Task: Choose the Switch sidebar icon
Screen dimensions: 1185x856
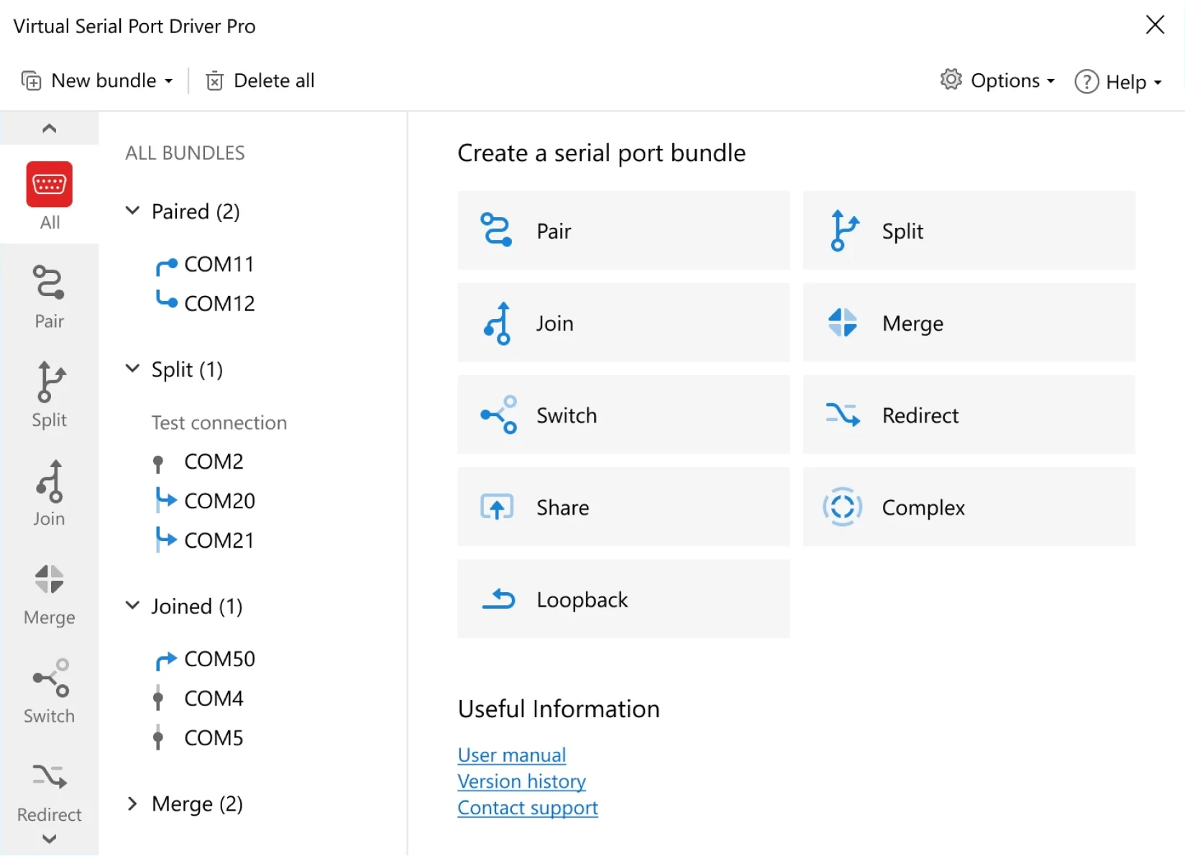Action: [49, 691]
